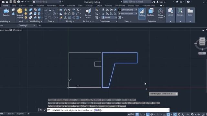
Task: Open the Express Tools ribbon tab
Action: pyautogui.click(x=134, y=6)
